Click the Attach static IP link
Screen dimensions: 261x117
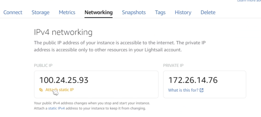60,90
